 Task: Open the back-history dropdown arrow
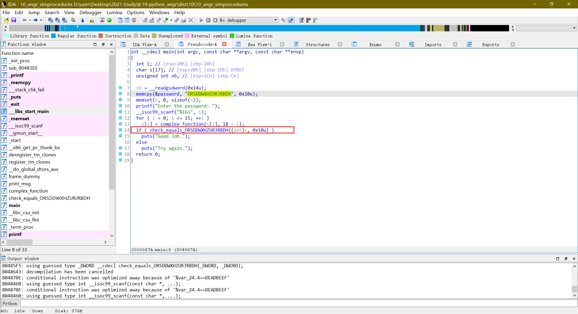[x=30, y=20]
